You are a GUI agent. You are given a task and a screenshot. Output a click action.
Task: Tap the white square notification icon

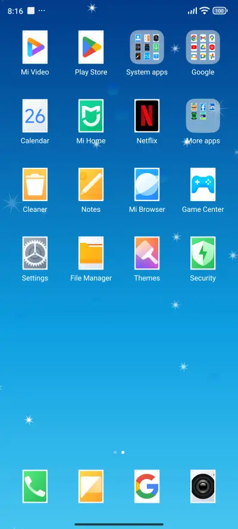click(x=31, y=11)
